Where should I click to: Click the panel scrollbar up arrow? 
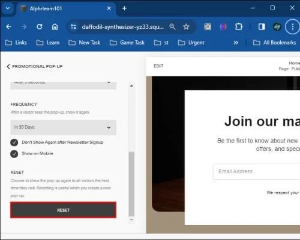(131, 85)
